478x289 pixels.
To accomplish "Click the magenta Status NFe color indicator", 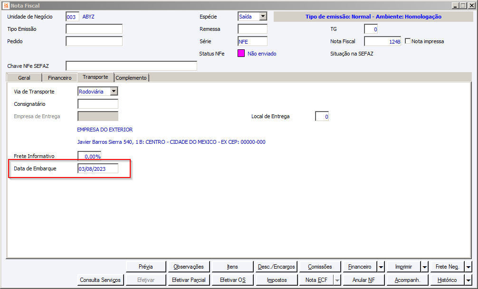I will point(241,54).
